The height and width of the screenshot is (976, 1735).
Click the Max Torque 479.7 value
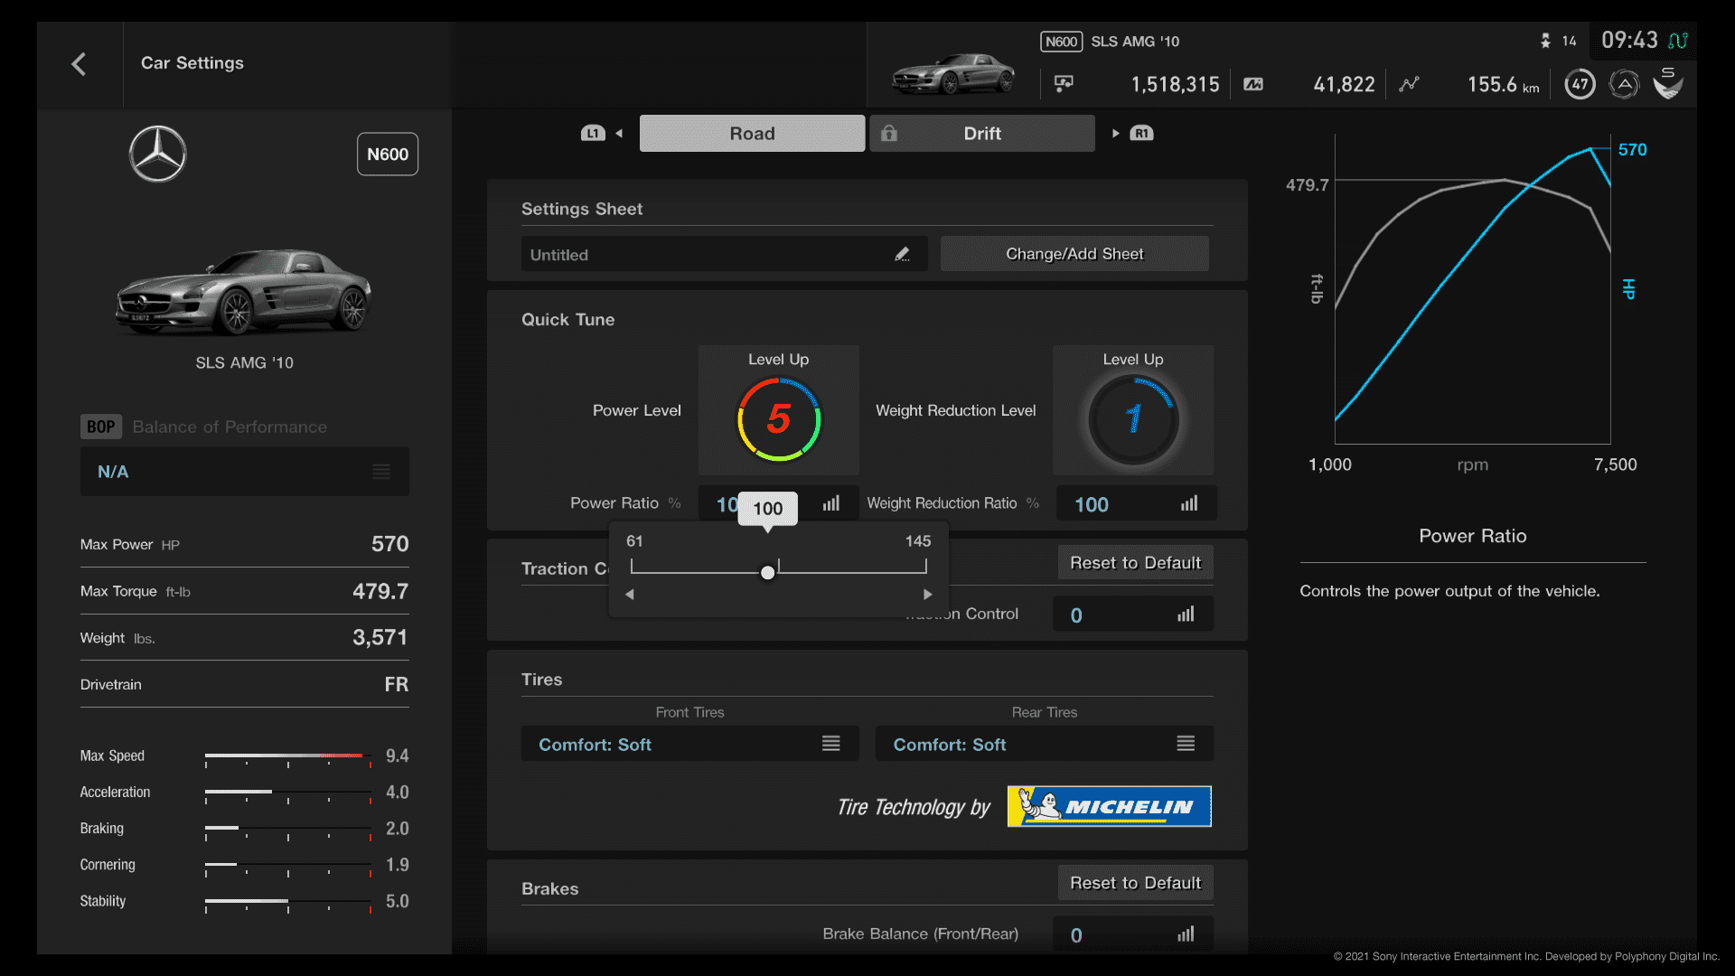380,591
